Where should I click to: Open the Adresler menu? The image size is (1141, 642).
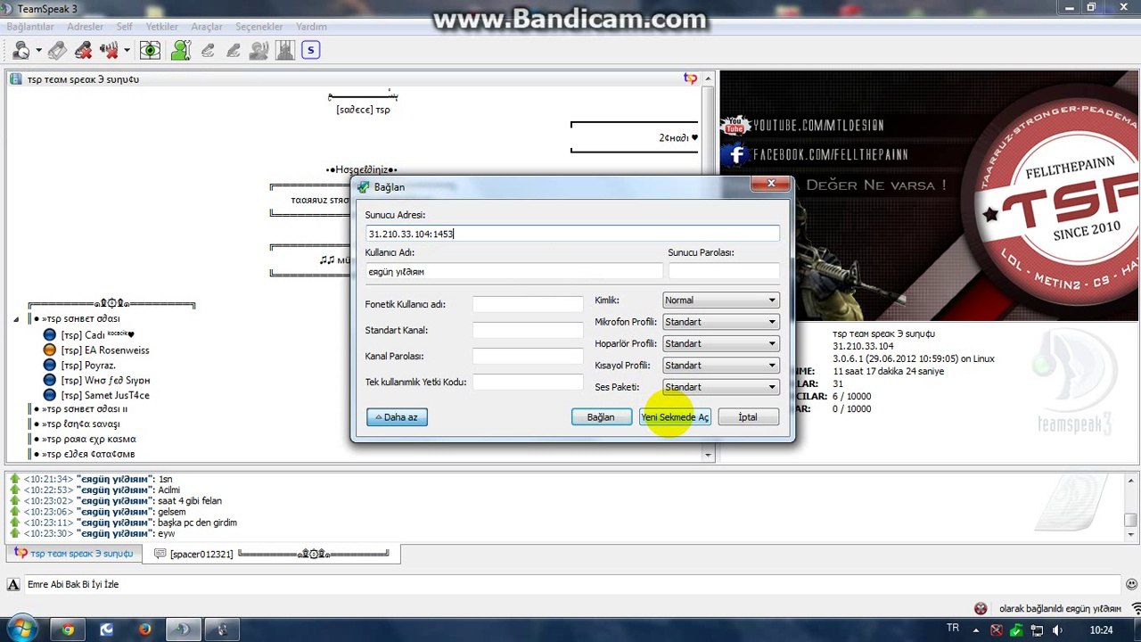coord(86,27)
